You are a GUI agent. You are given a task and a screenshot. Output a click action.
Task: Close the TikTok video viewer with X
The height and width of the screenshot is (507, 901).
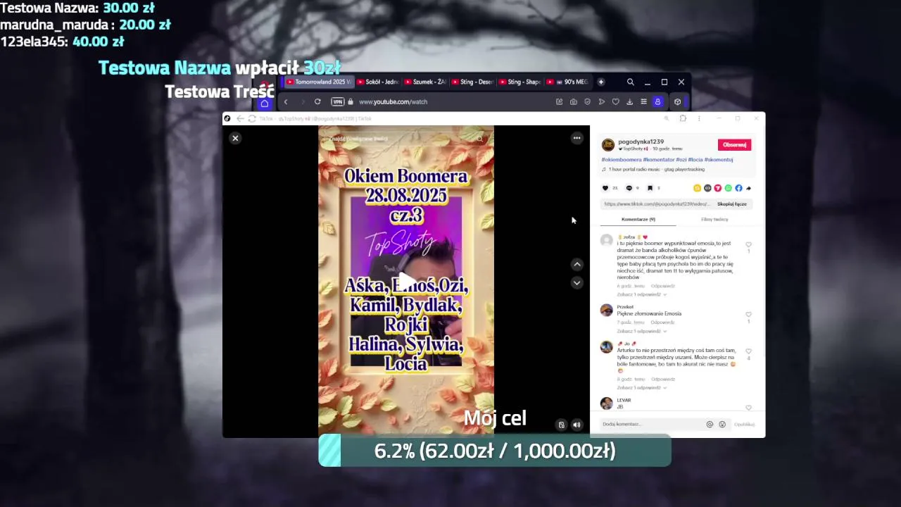click(x=235, y=138)
